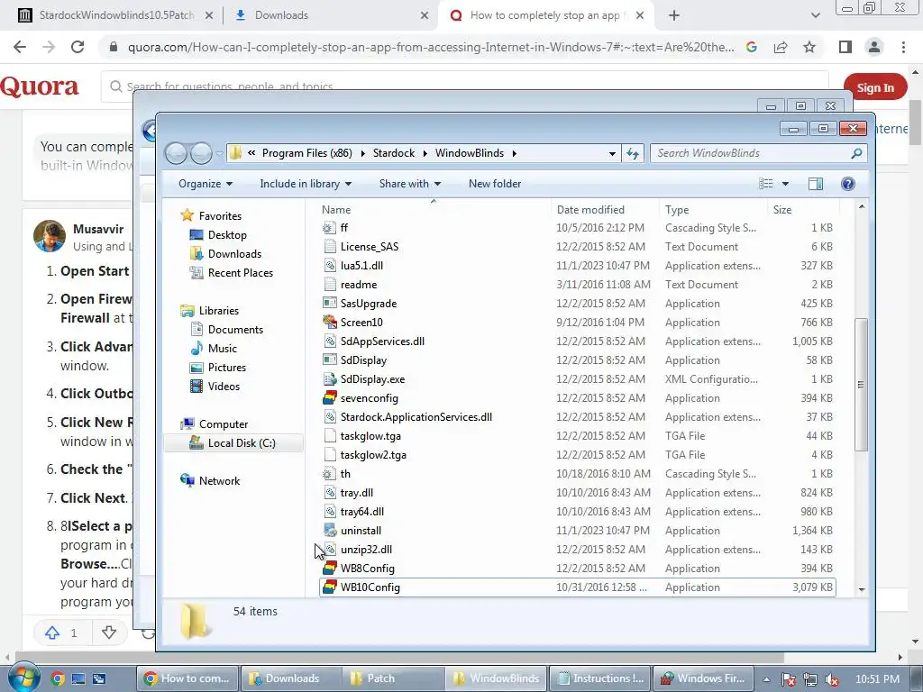Viewport: 923px width, 692px height.
Task: Click the Chrome address bar URL
Action: [431, 47]
